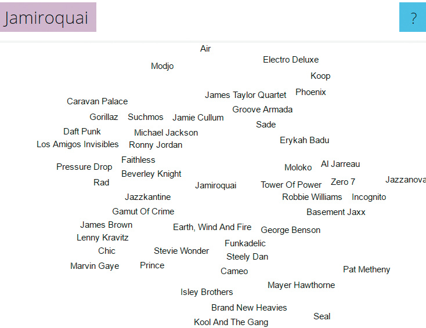426x328 pixels.
Task: Select Pat Metheny on the map
Action: tap(366, 269)
